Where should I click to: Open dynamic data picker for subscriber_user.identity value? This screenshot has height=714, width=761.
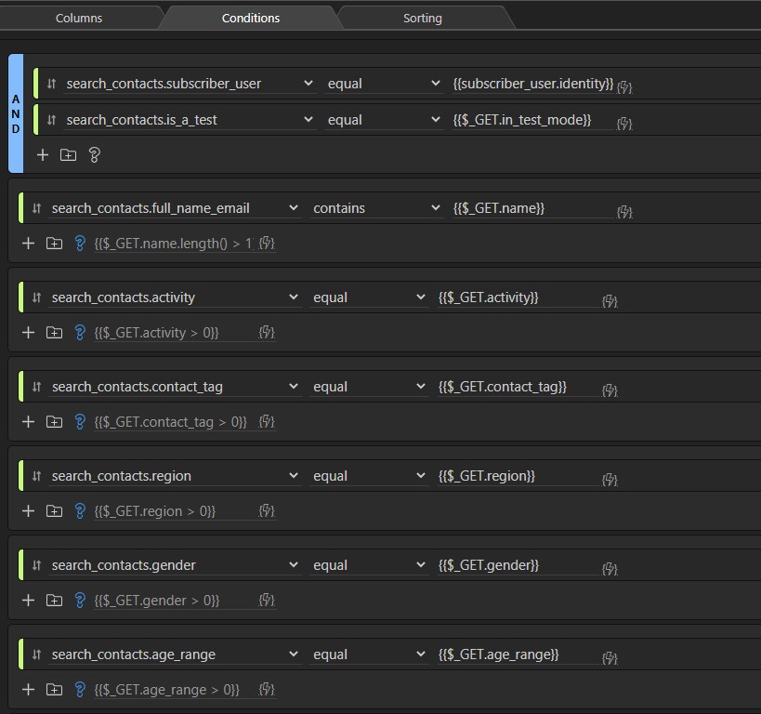click(624, 86)
